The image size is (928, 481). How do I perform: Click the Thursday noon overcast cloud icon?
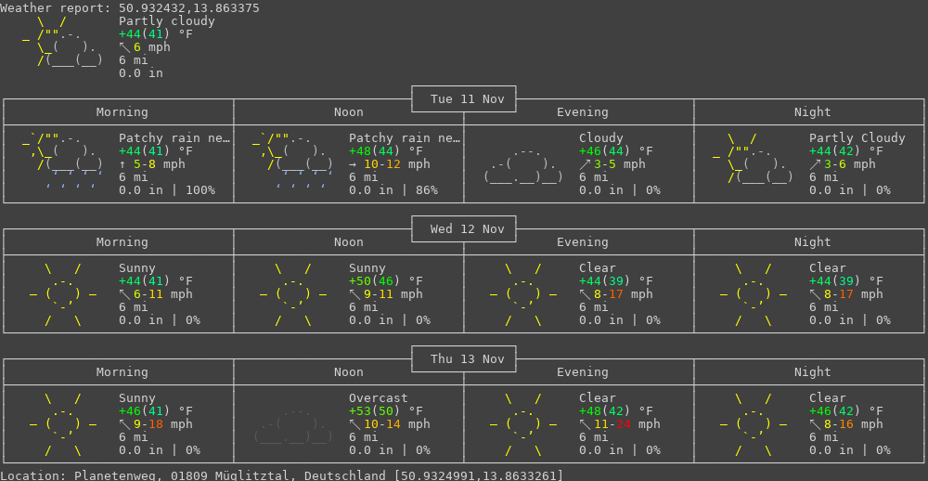click(x=293, y=425)
